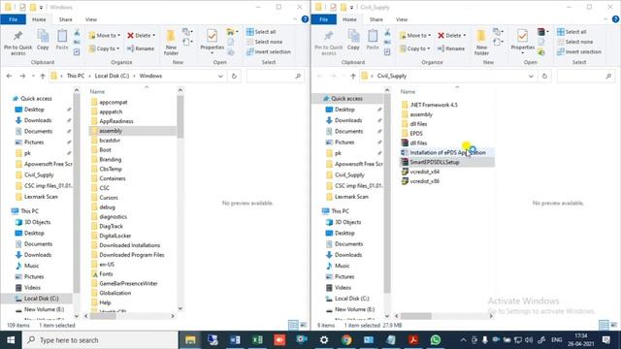Click Up arrow in Windows window
Image resolution: width=621 pixels, height=349 pixels.
coord(43,76)
